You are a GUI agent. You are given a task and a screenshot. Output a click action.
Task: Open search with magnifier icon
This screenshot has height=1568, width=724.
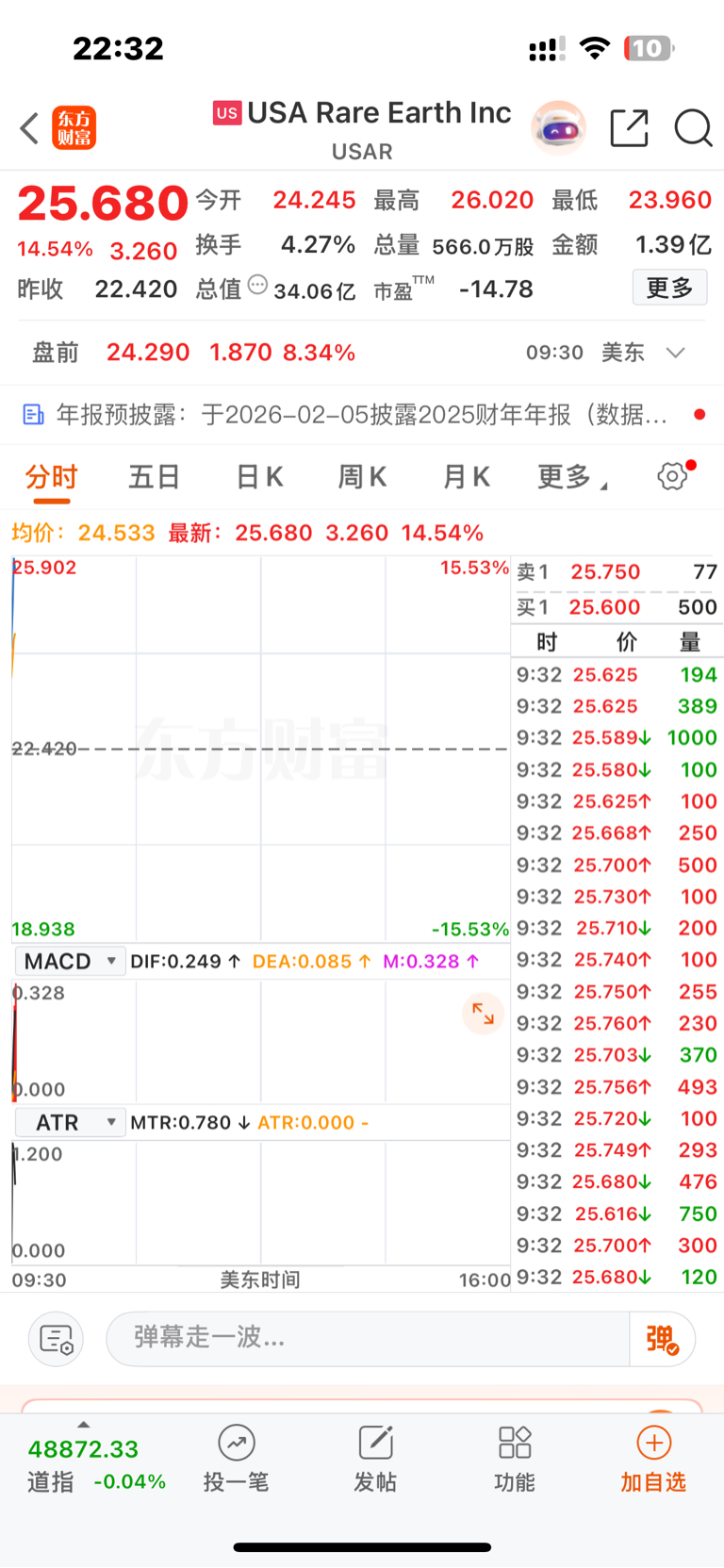pyautogui.click(x=693, y=128)
